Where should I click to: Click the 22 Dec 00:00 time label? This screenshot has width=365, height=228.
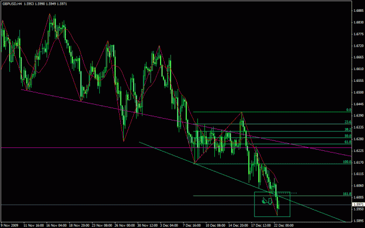coord(283,226)
